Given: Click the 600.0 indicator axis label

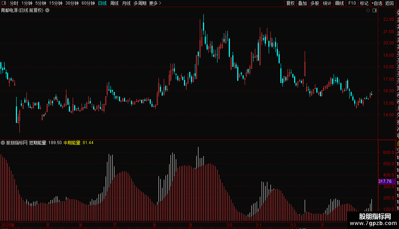Looking at the screenshot, I should (388, 153).
